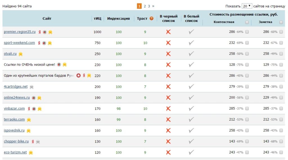This screenshot has height=160, width=288.
Task: Click the gold medal icon beside premier.region35.ru
Action: (50, 32)
